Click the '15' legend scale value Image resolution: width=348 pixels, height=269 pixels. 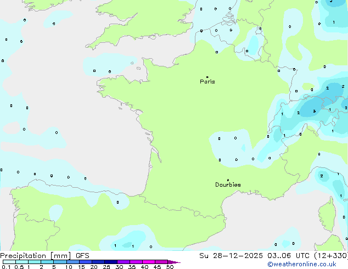(81, 267)
